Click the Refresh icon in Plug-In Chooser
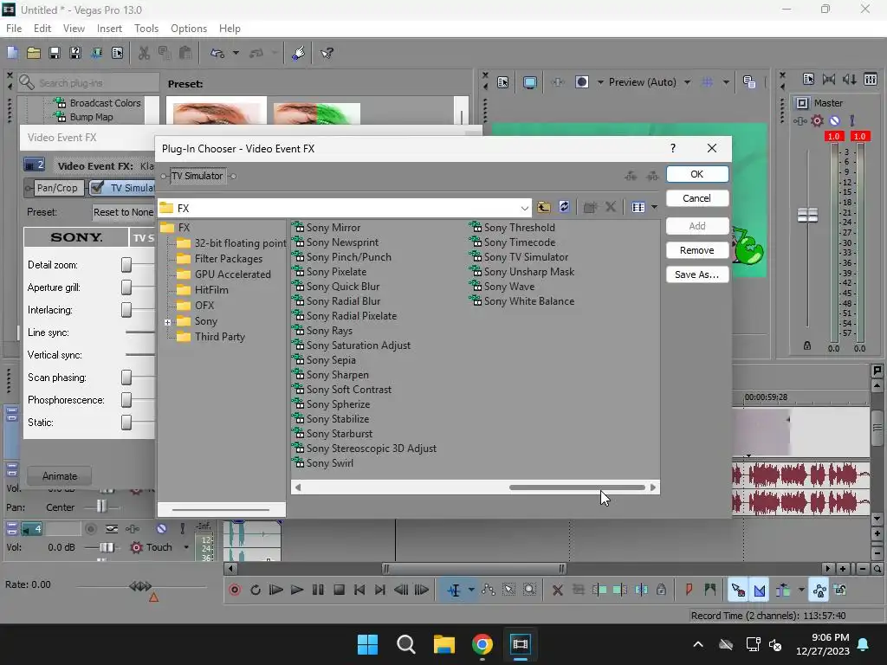Screen dimensions: 887x665 click(x=564, y=208)
